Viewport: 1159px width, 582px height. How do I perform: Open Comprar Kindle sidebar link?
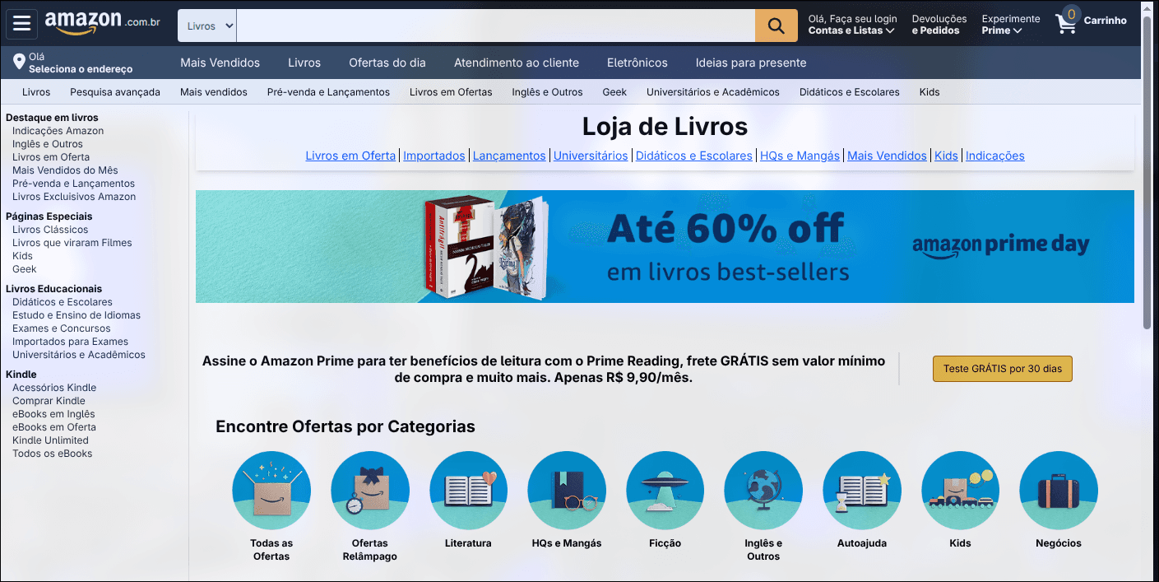click(x=49, y=401)
